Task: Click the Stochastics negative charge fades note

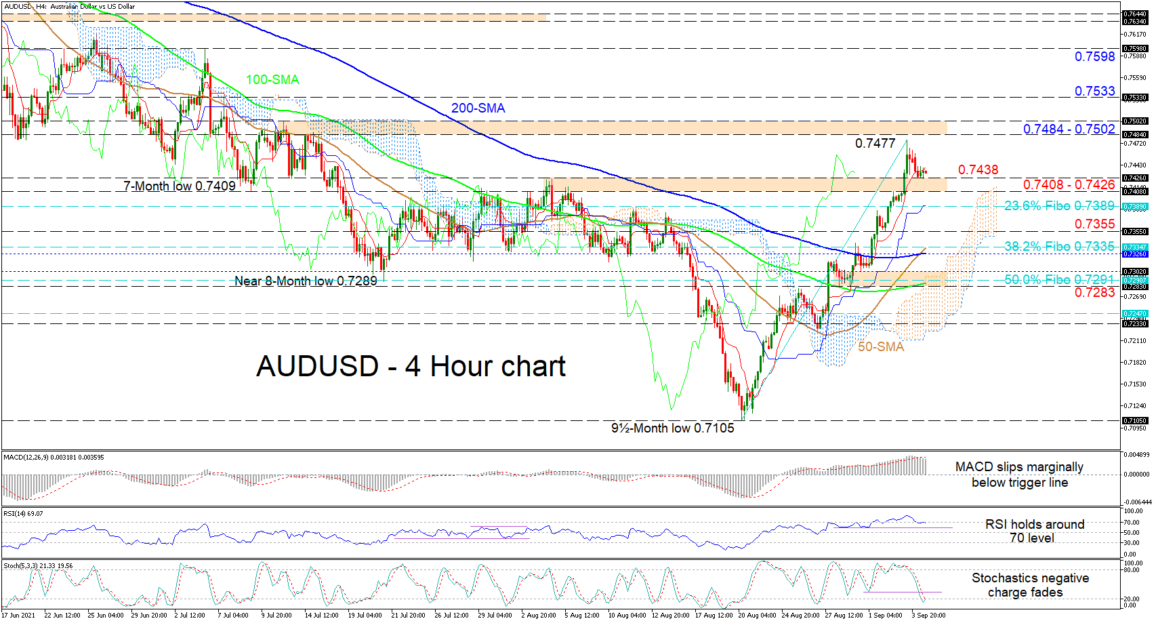Action: tap(1030, 585)
